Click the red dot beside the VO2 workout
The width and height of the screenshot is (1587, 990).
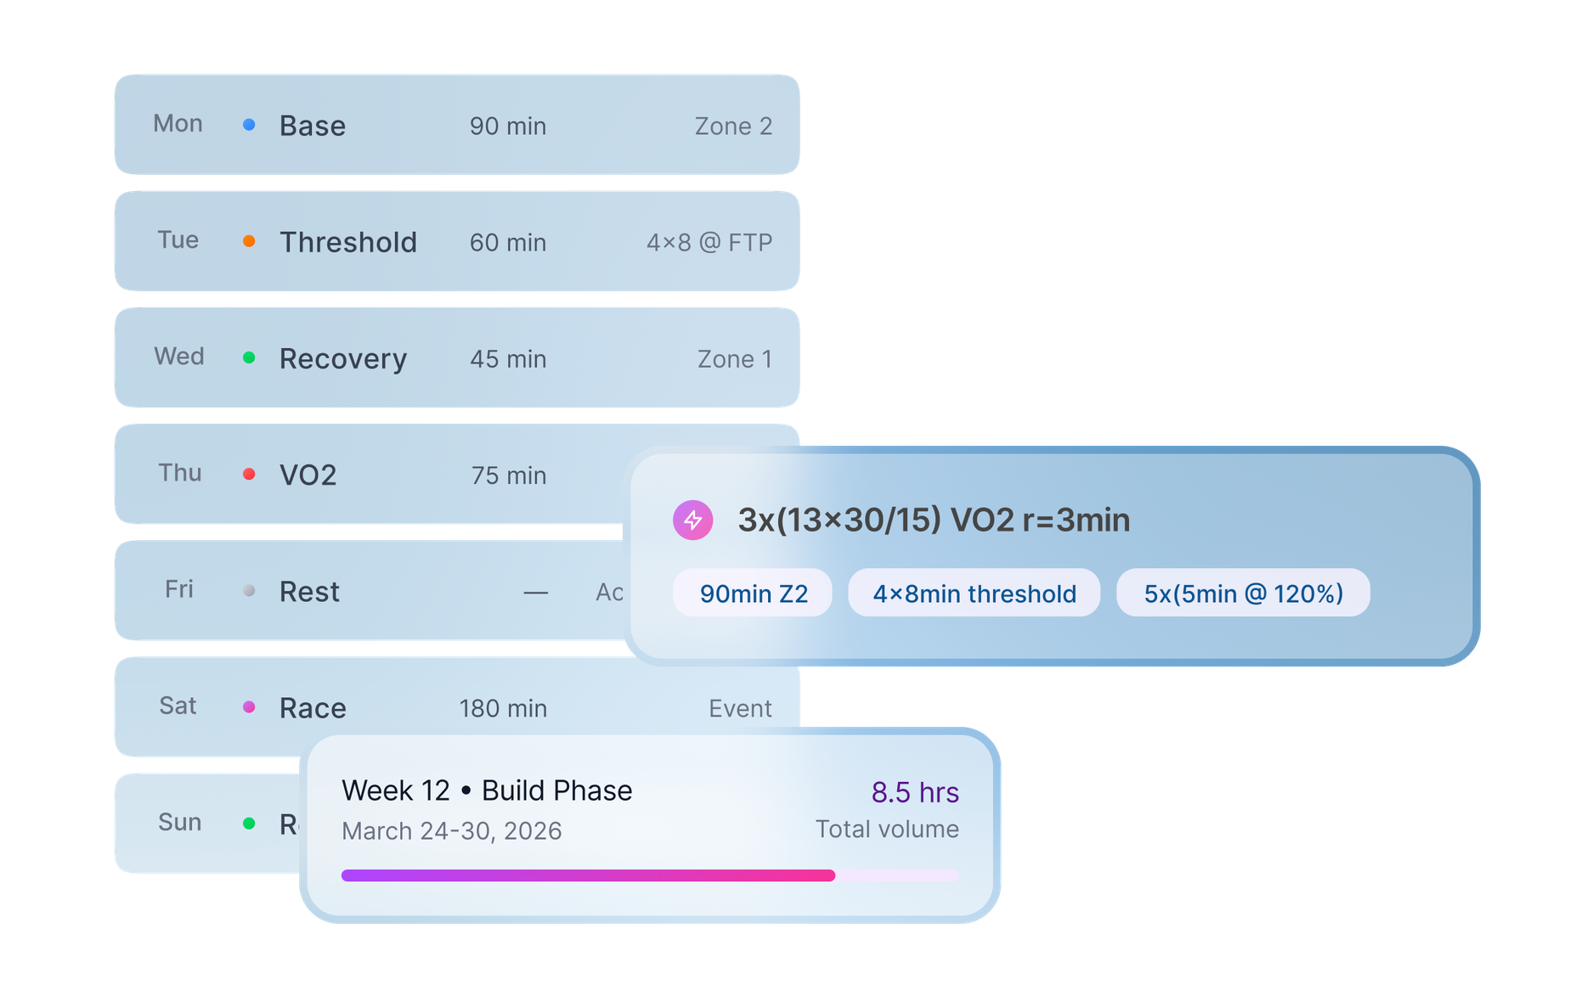pos(249,474)
